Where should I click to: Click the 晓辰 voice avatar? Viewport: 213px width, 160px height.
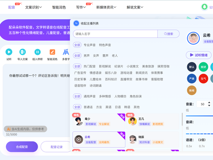(x=132, y=139)
